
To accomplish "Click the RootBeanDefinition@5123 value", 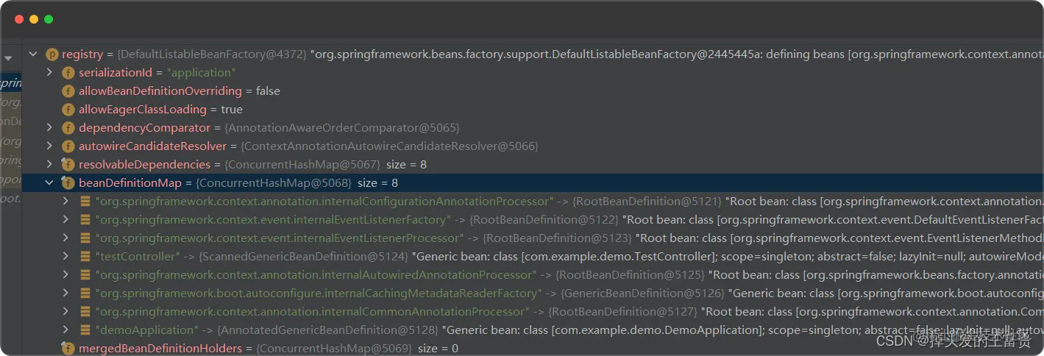I will click(557, 238).
